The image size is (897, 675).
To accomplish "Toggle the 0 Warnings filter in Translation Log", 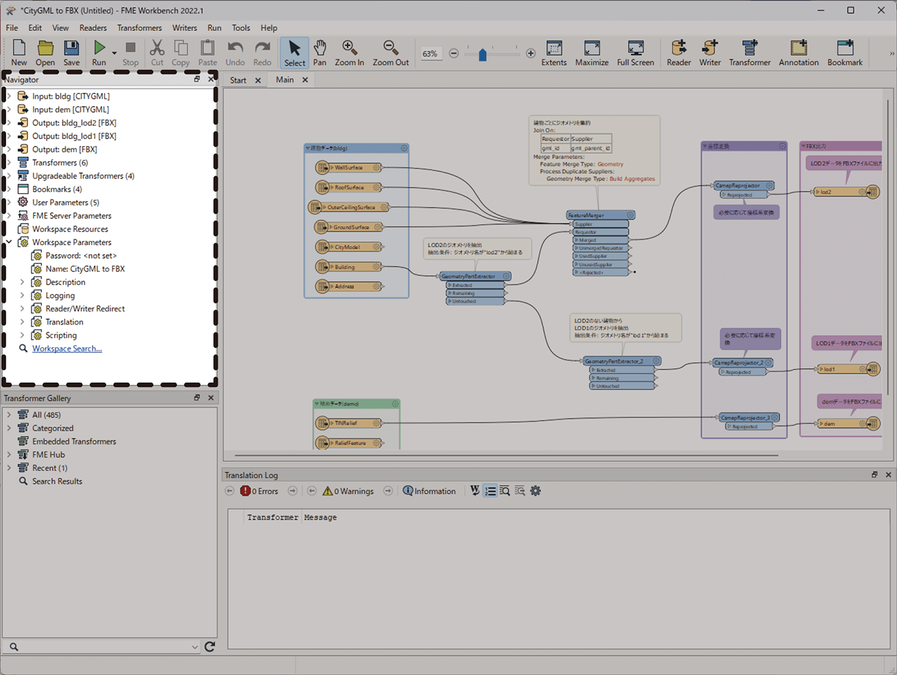I will tap(348, 491).
